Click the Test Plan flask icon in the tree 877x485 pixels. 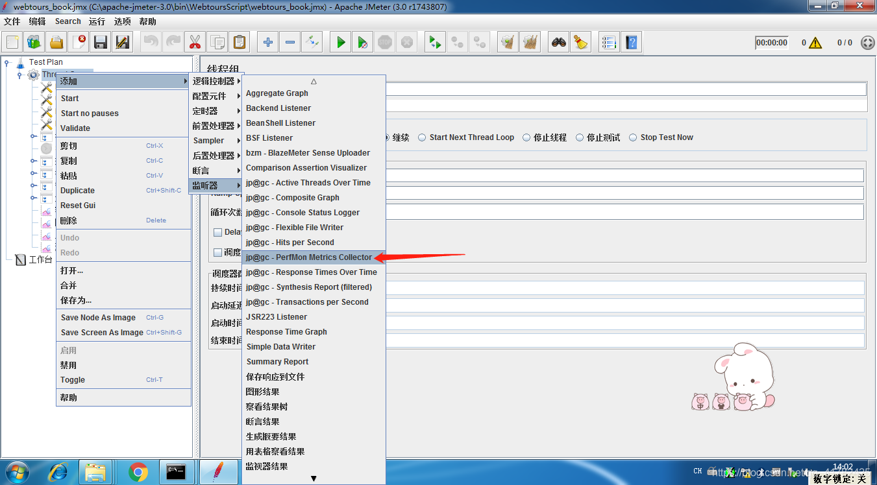coord(19,62)
